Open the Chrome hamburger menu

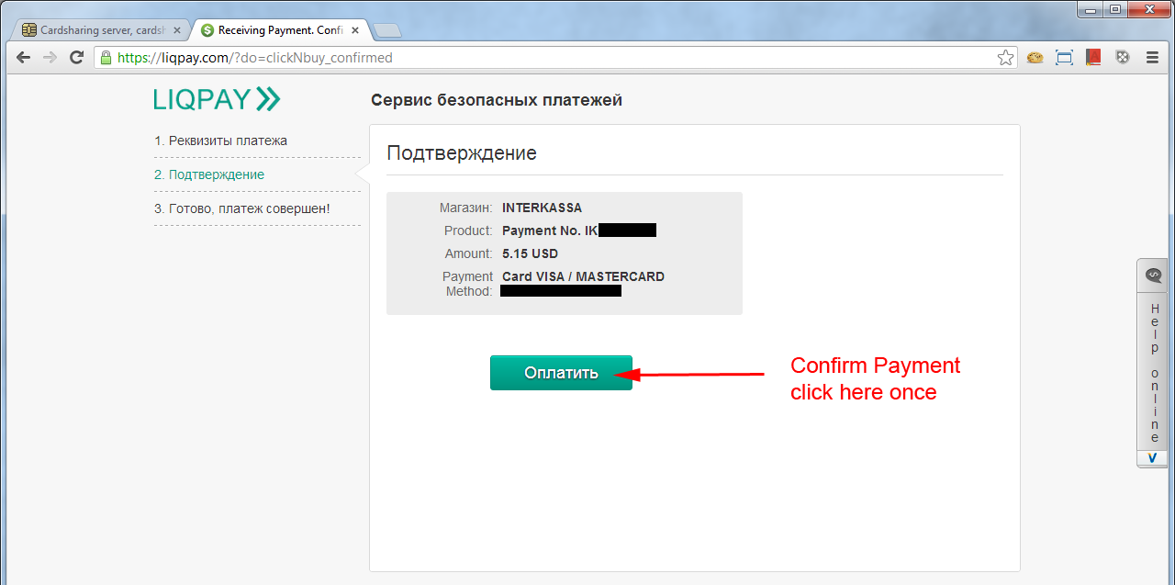1152,57
